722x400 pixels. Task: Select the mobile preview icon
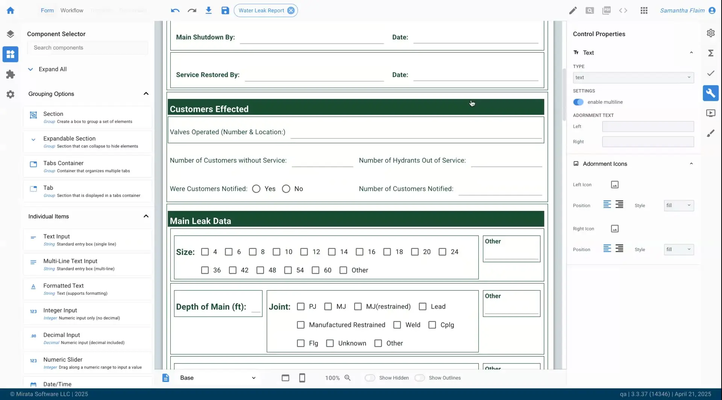[x=302, y=378]
